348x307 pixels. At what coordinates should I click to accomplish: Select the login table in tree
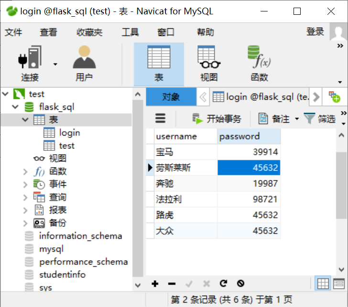point(69,133)
